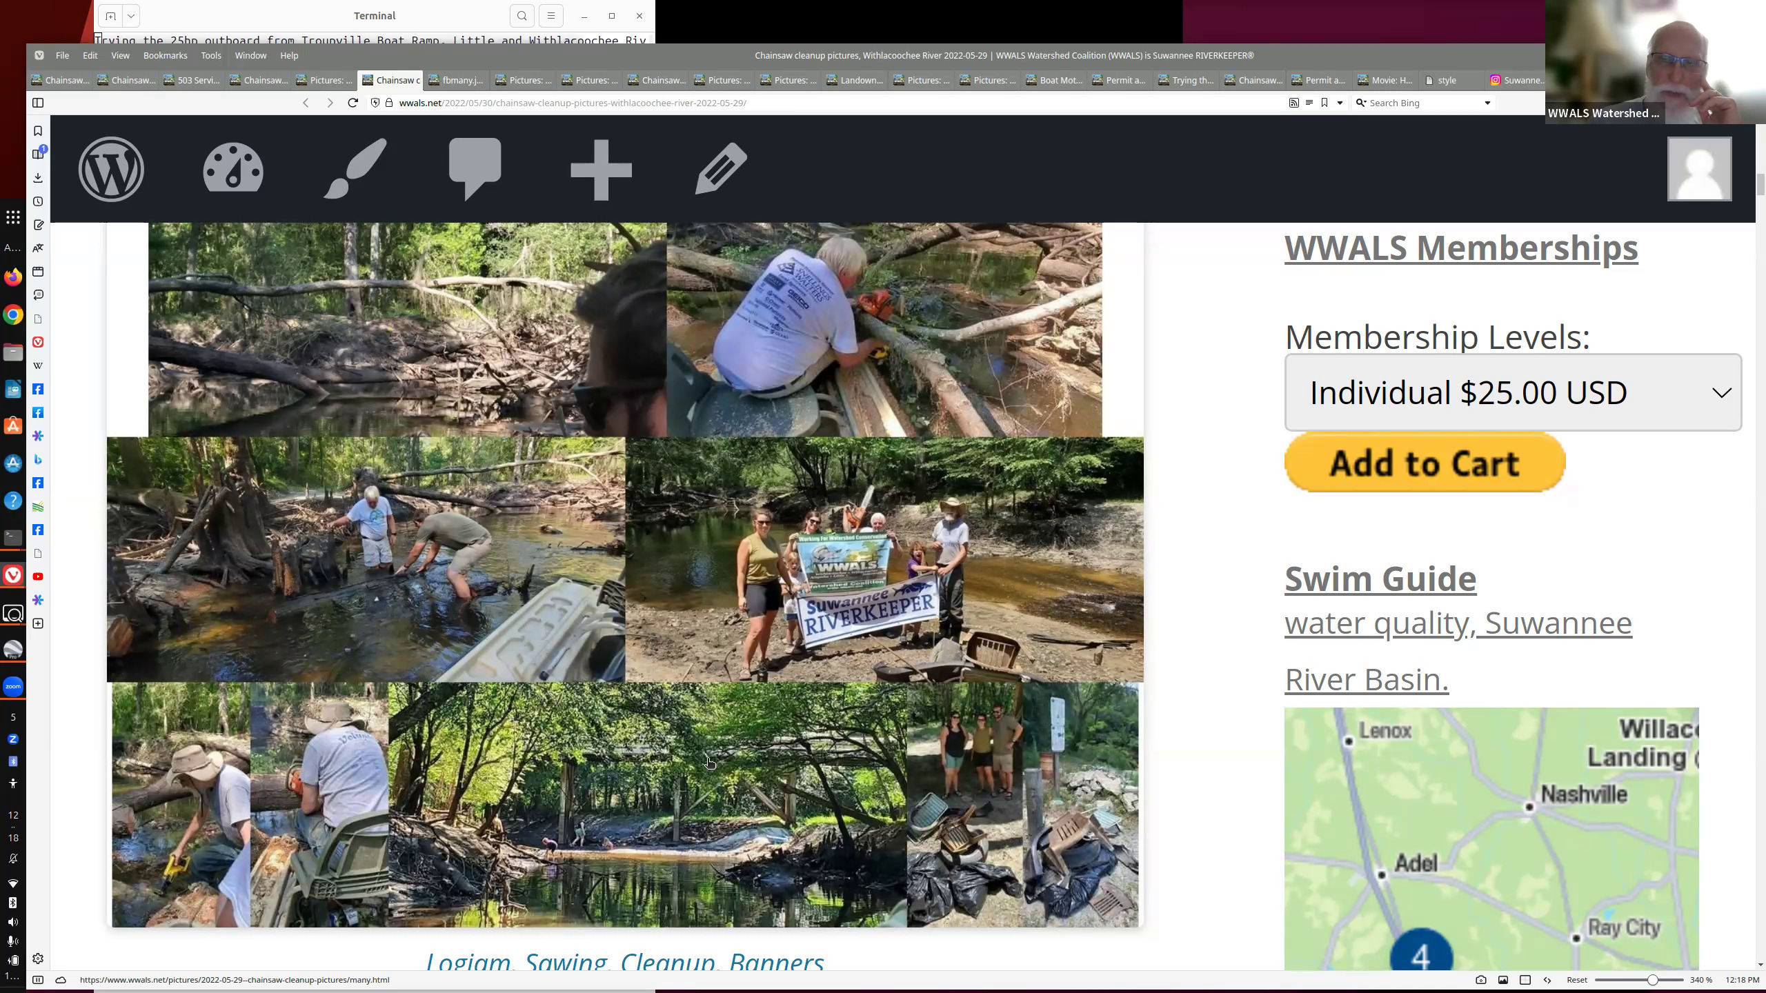The image size is (1766, 993).
Task: Open the comments speech bubble icon
Action: 475,169
